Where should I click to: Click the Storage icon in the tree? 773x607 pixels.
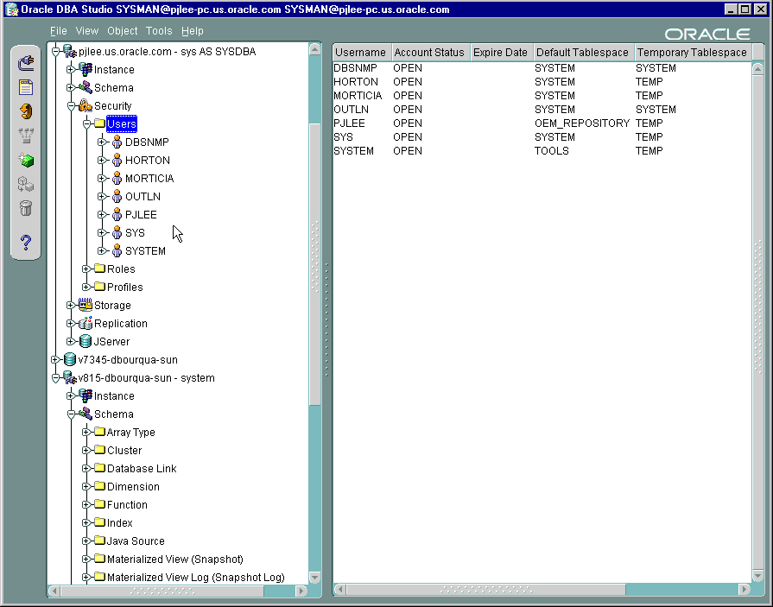click(x=84, y=305)
